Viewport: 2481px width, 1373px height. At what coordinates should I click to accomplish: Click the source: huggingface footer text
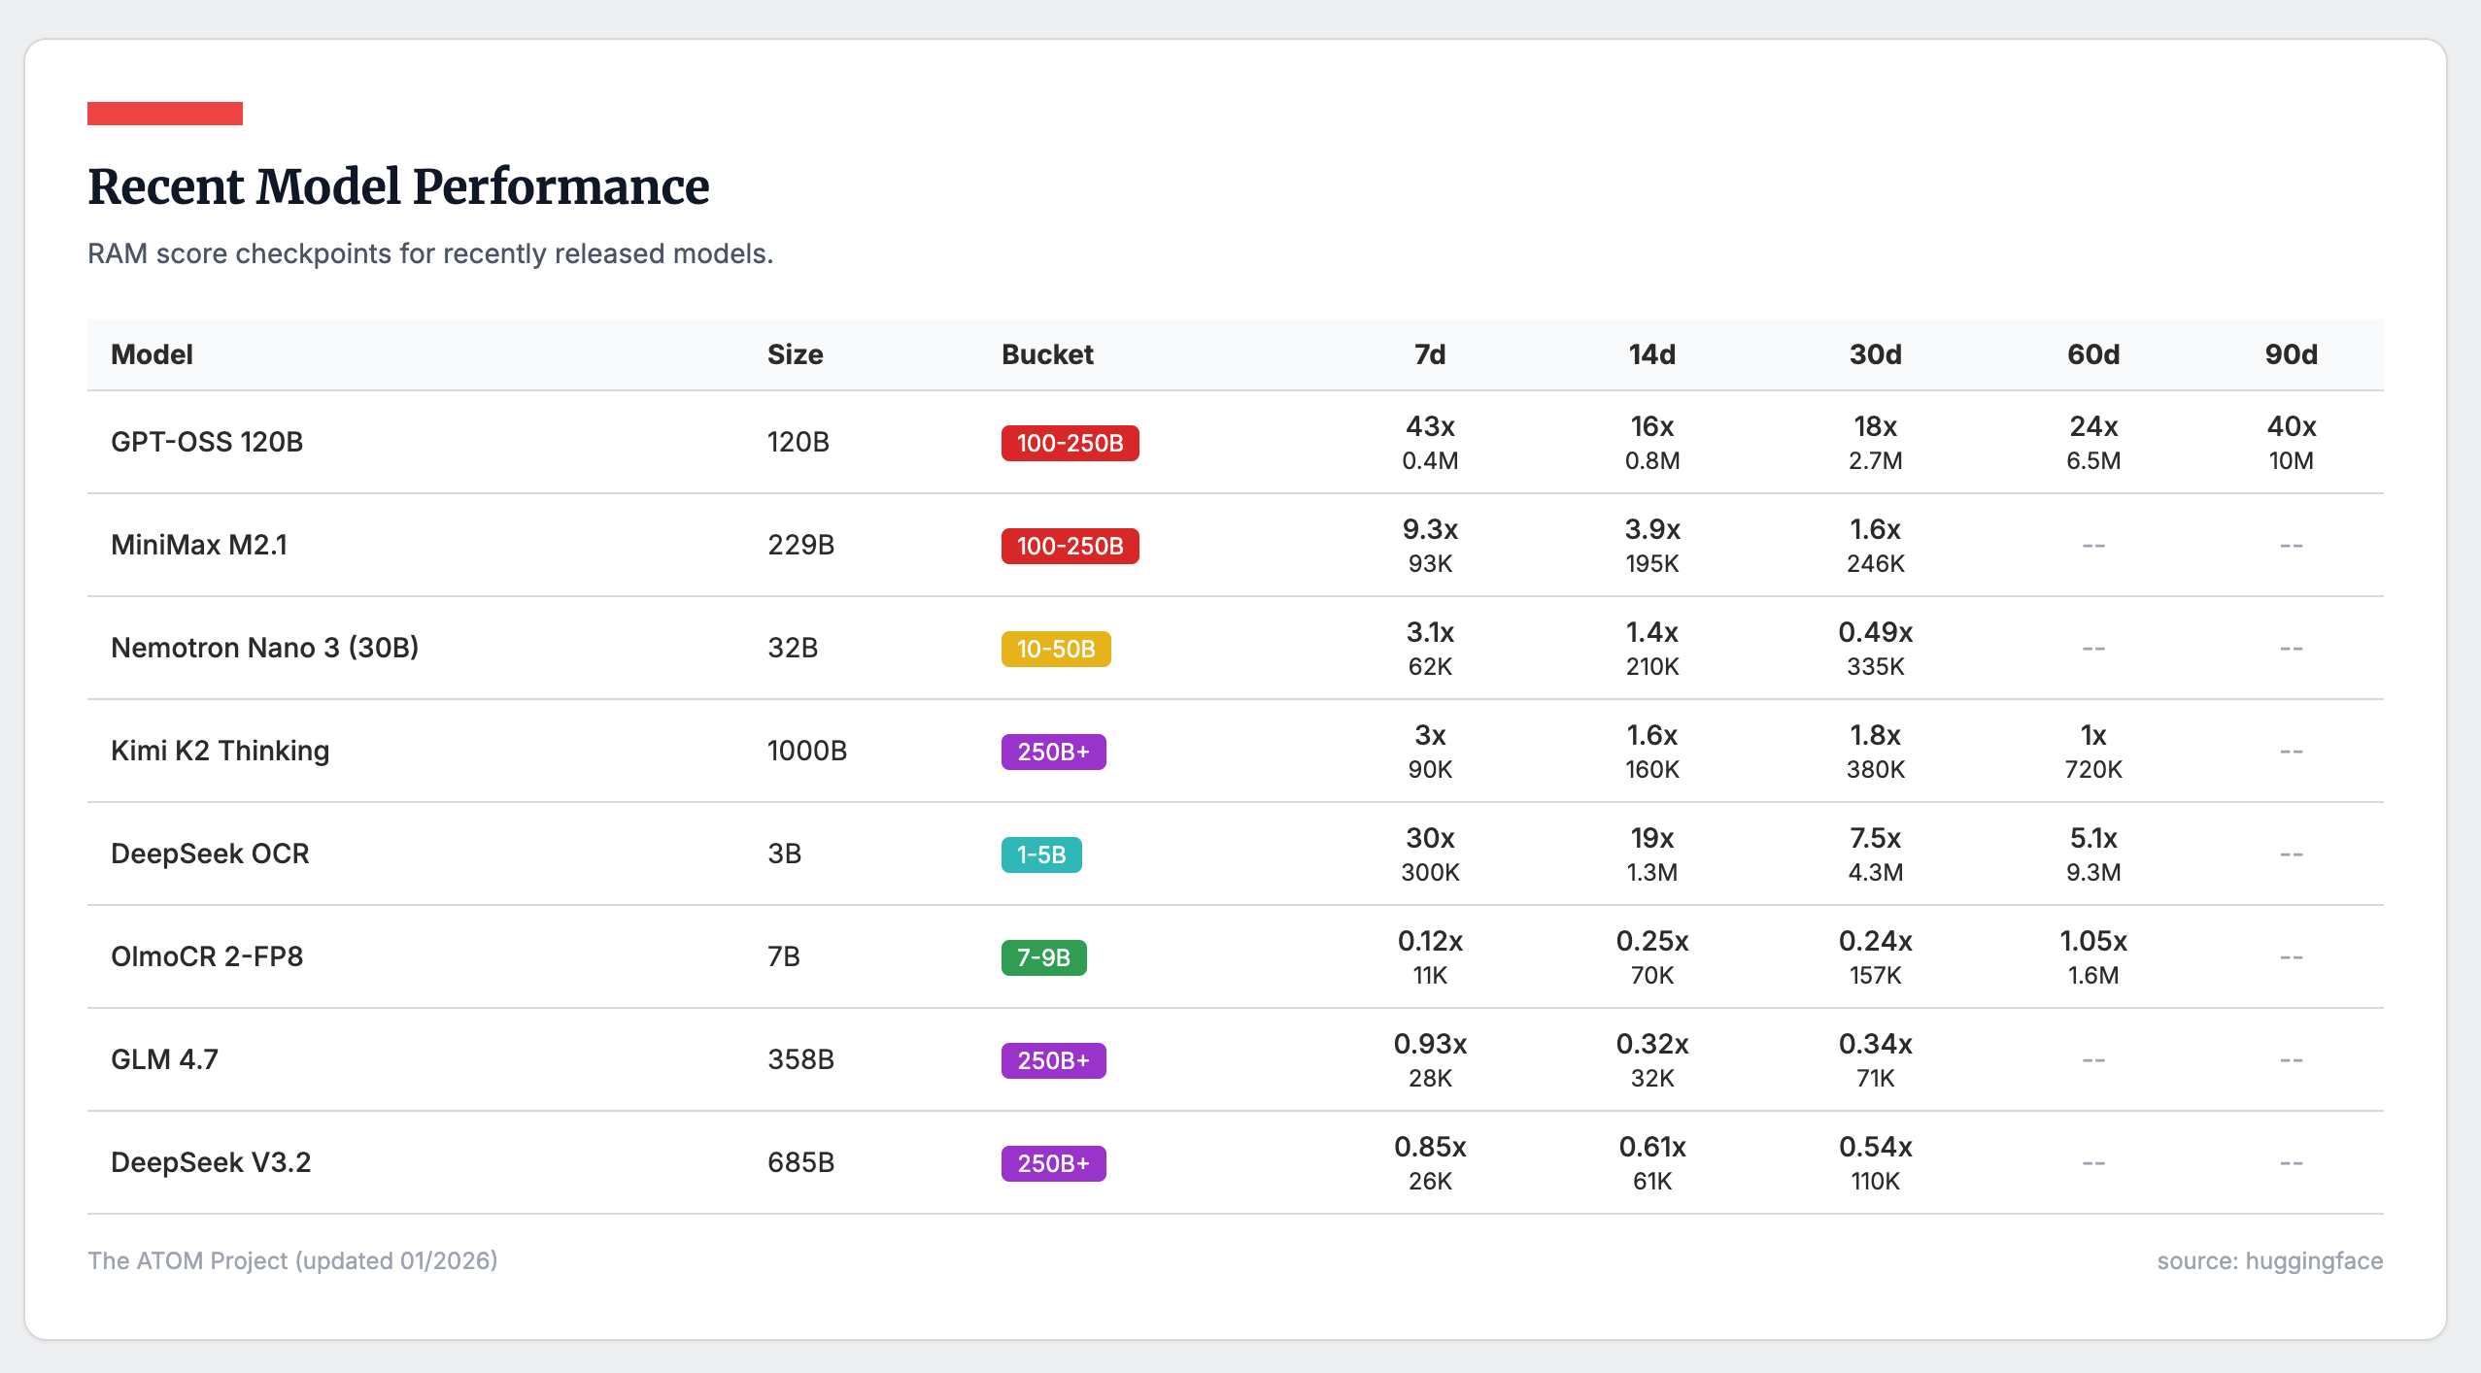2269,1260
